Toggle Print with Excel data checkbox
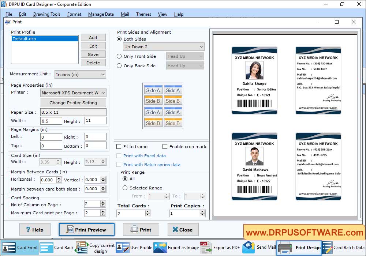The width and height of the screenshot is (366, 256). pos(119,155)
